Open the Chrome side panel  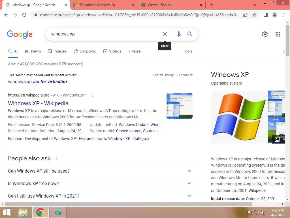(x=266, y=15)
